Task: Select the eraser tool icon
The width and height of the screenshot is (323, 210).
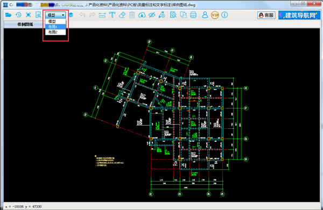Action: pos(122,15)
